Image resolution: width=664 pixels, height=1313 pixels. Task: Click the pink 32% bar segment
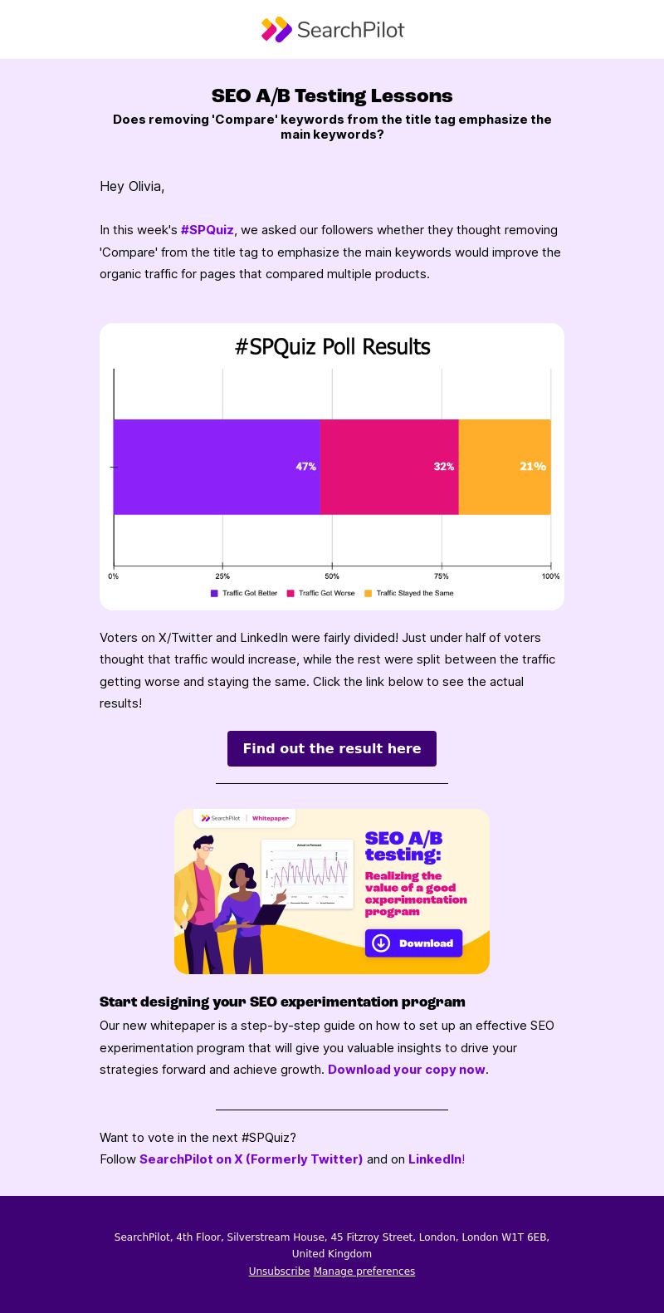point(389,467)
